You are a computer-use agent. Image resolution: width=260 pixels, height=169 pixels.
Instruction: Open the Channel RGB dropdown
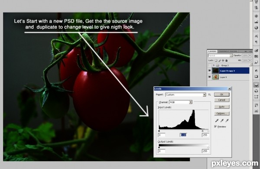(191, 102)
